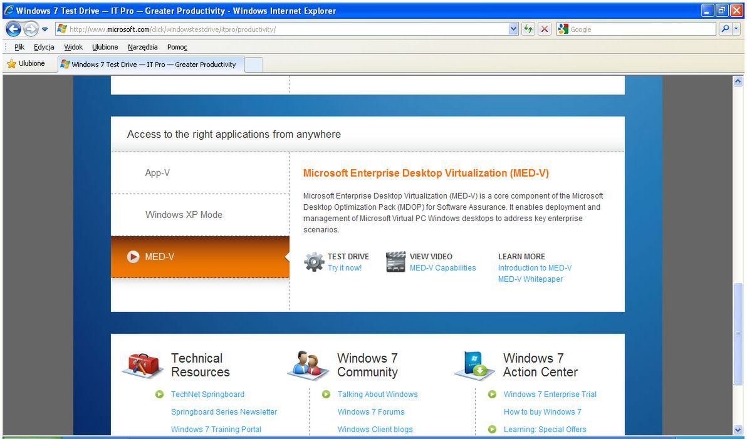
Task: Click green bullet beside TechNet Springboard
Action: tap(160, 395)
